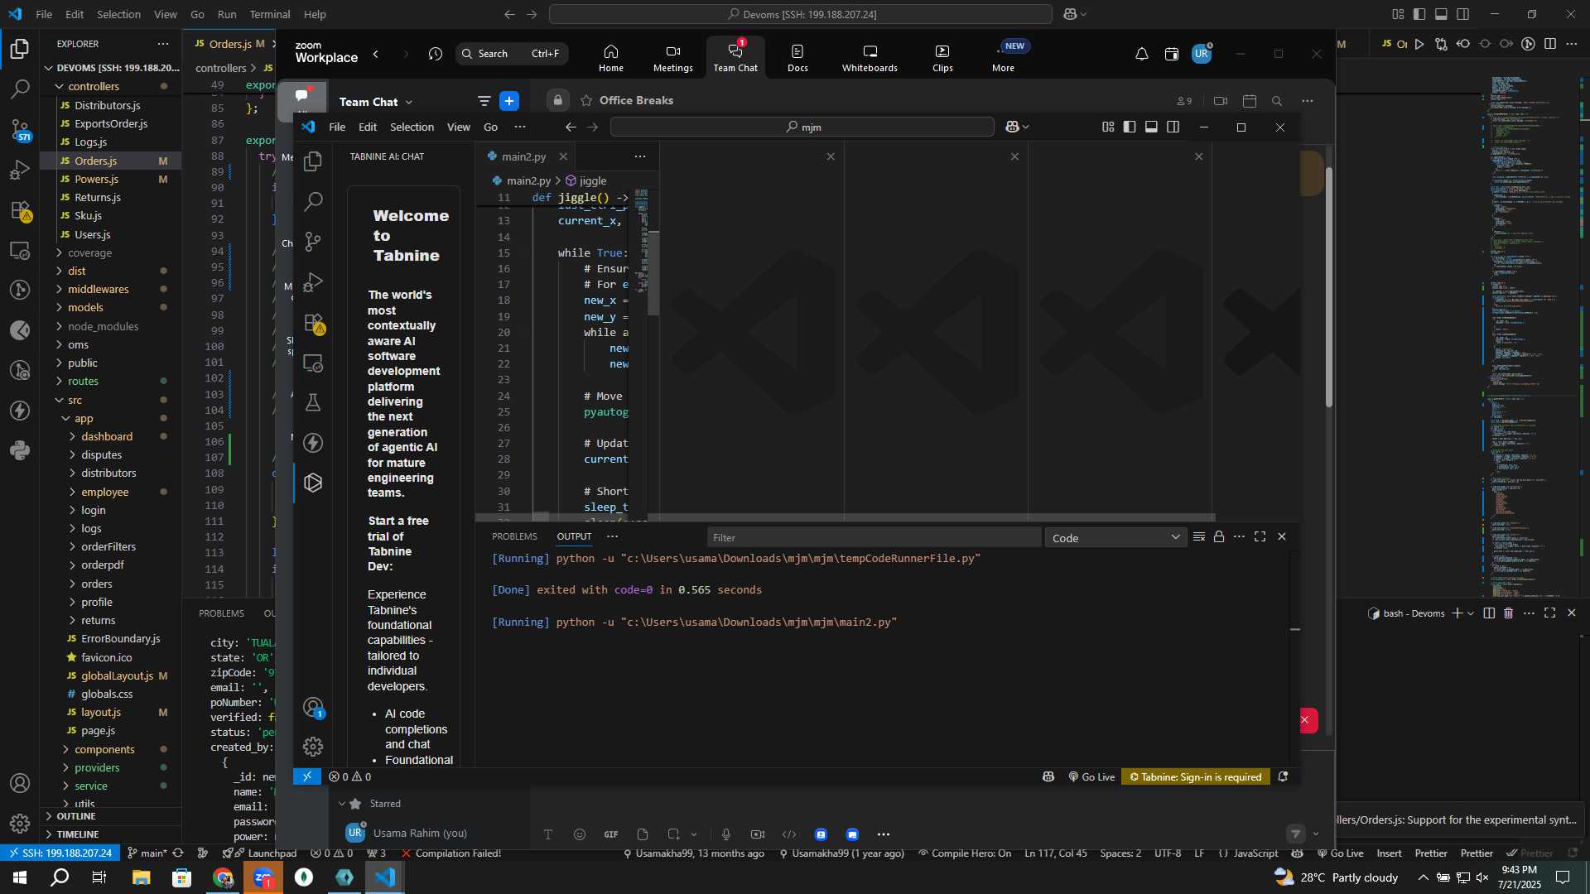Open Source Control in Devoms activity bar
Image resolution: width=1590 pixels, height=894 pixels.
click(20, 130)
